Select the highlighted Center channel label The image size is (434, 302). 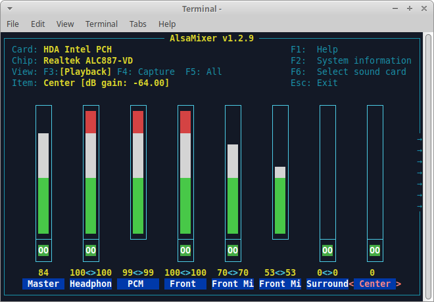[375, 284]
